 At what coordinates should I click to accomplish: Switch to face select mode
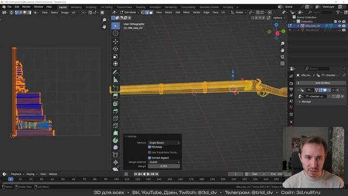click(151, 13)
